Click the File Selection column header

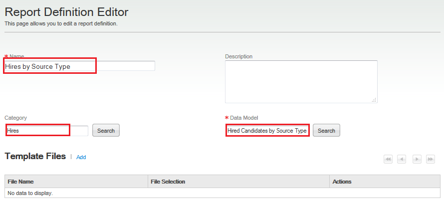tap(168, 182)
